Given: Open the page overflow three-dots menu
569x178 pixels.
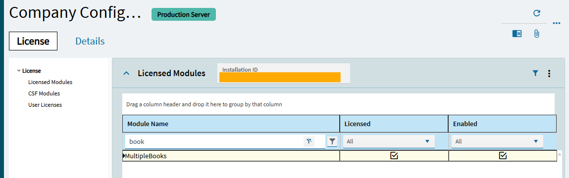Looking at the screenshot, I should click(557, 23).
